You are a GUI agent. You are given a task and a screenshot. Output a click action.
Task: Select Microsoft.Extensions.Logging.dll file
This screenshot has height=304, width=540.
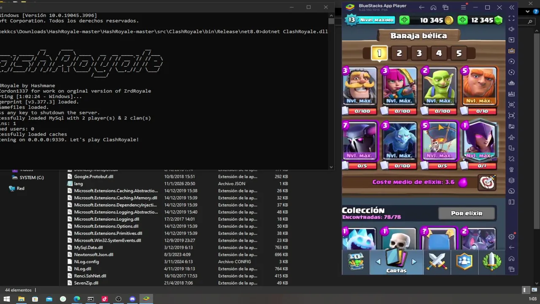[106, 219]
